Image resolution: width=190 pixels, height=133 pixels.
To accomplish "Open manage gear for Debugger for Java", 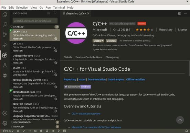I will pyautogui.click(x=56, y=63).
